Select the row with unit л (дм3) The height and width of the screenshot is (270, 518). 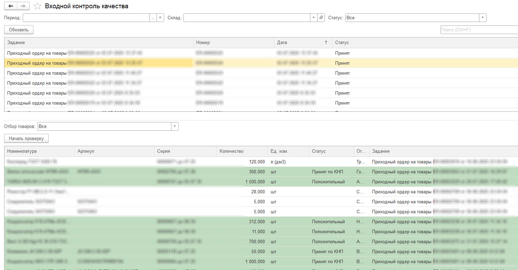tap(280, 162)
